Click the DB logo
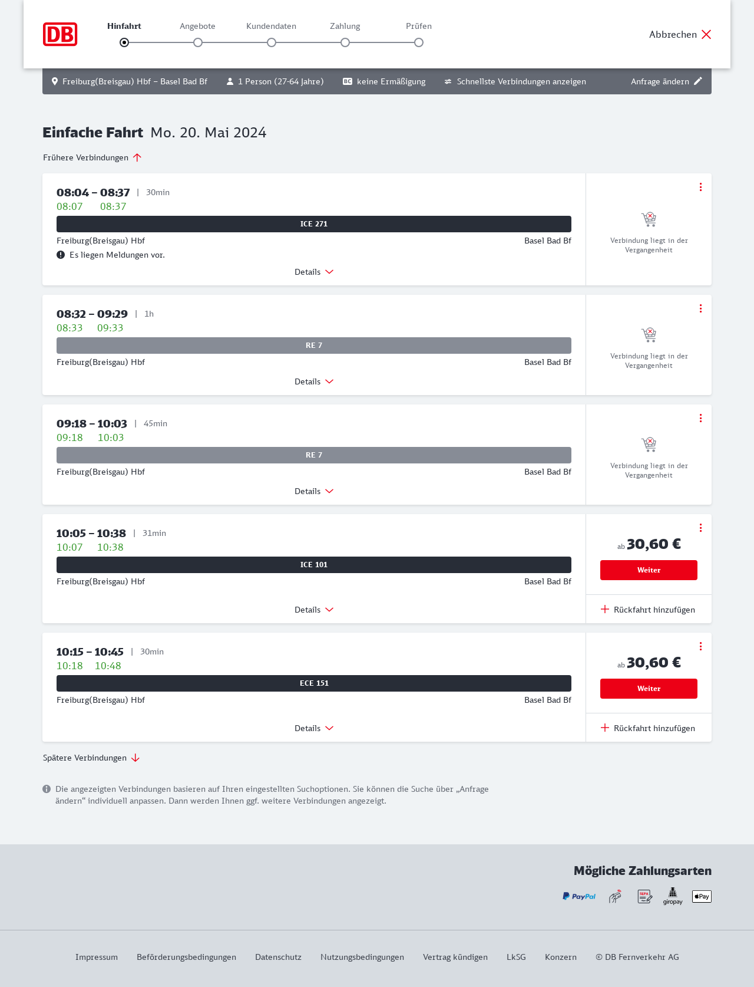754x987 pixels. pyautogui.click(x=60, y=34)
